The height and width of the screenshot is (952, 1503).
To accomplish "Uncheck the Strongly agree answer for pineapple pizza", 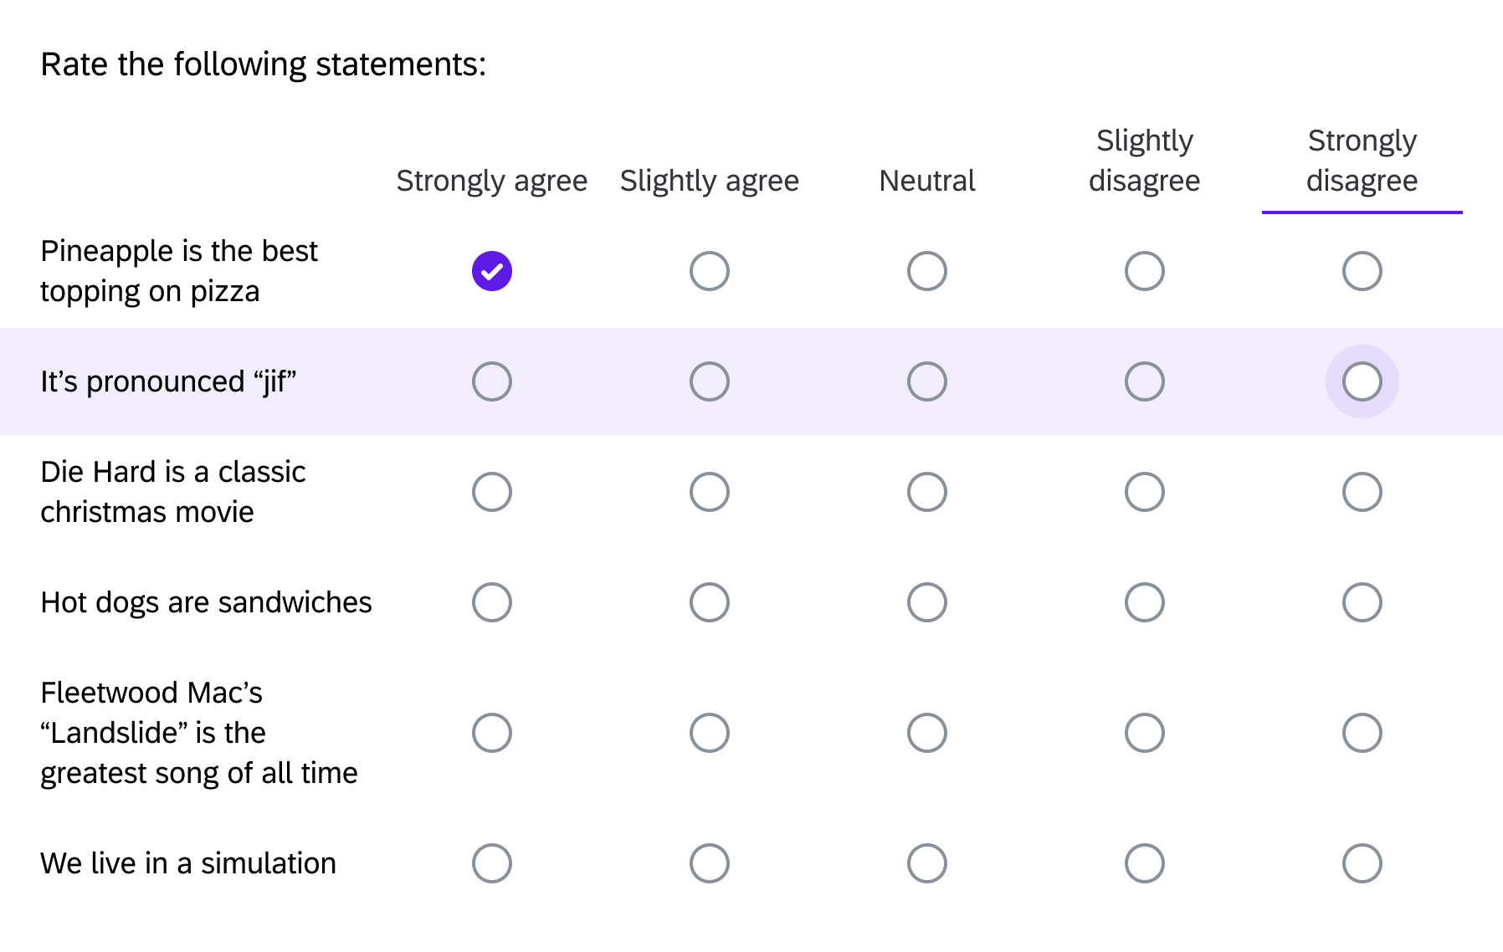I will (491, 270).
